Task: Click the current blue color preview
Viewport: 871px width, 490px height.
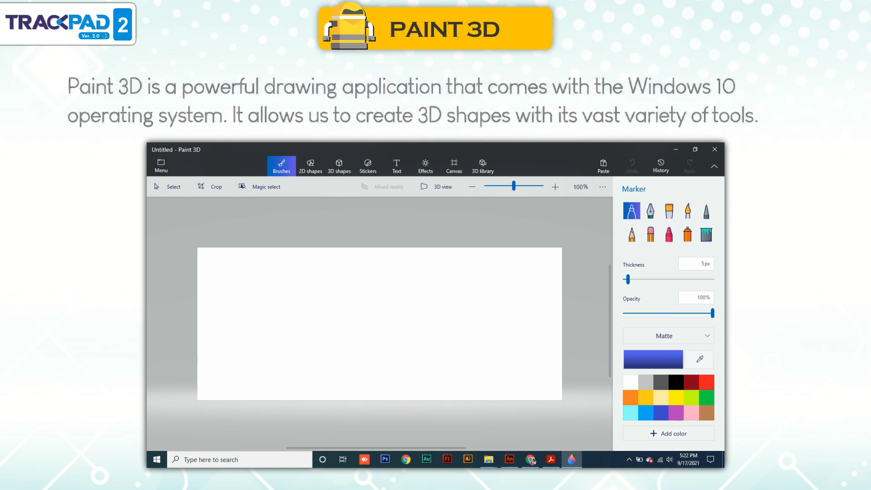Action: 653,359
